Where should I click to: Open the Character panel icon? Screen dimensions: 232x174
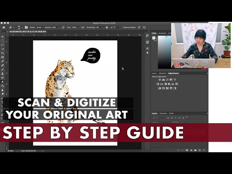[x=147, y=48]
